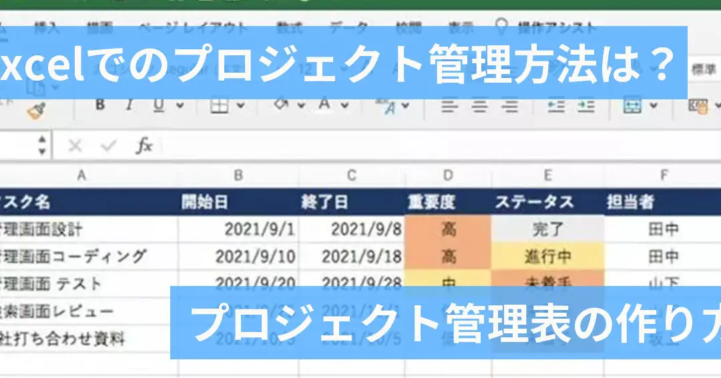Click the Decrease Indent icon
This screenshot has height=378, width=721.
click(555, 105)
